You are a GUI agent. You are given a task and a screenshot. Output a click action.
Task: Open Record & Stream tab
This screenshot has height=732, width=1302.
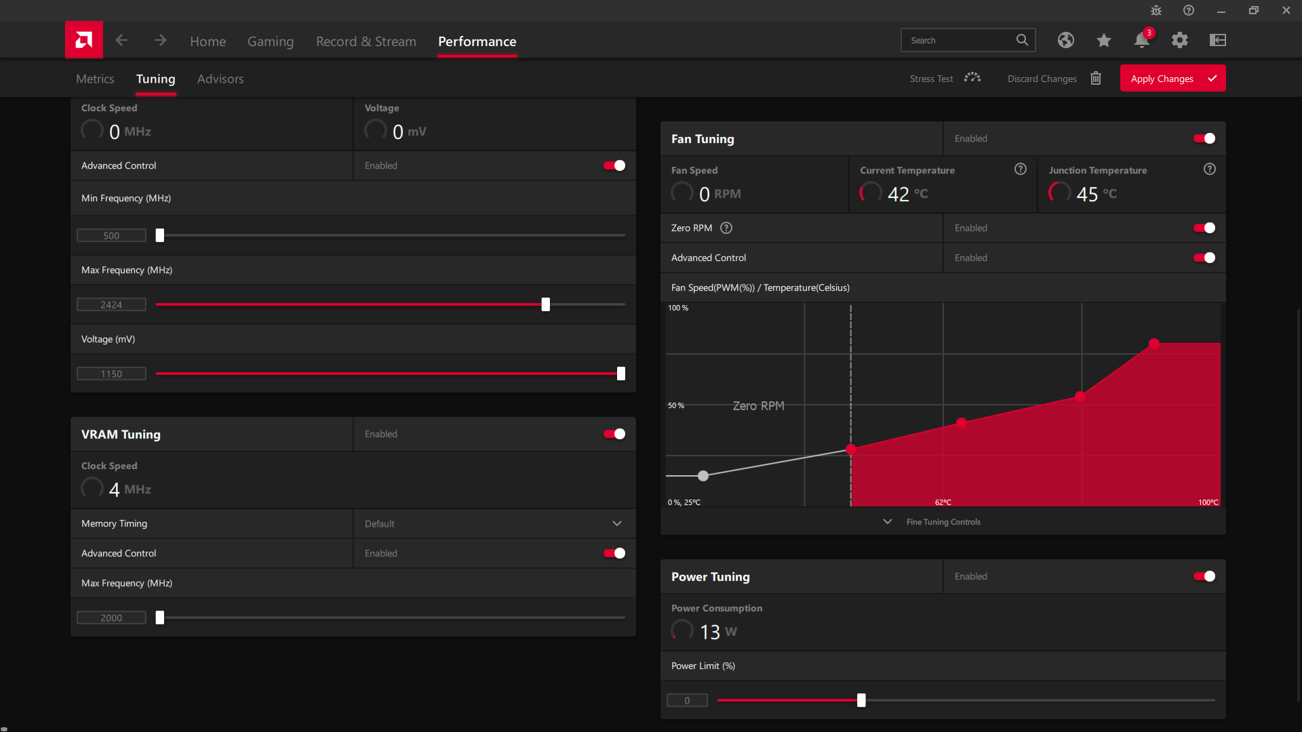tap(366, 41)
